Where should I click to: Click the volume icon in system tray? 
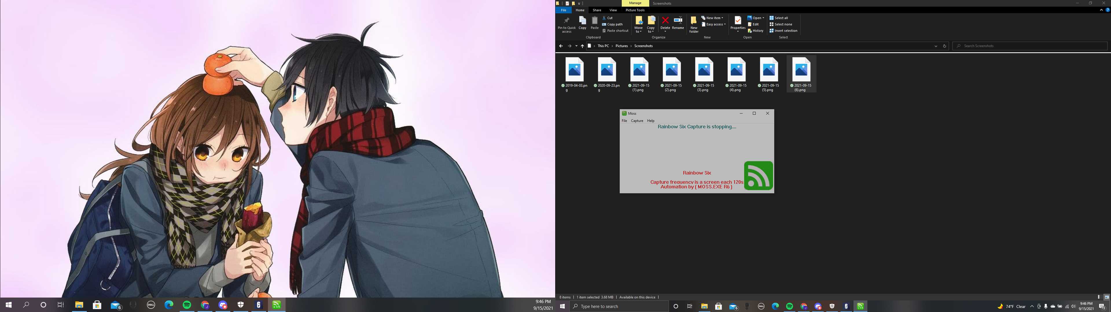click(x=1073, y=307)
